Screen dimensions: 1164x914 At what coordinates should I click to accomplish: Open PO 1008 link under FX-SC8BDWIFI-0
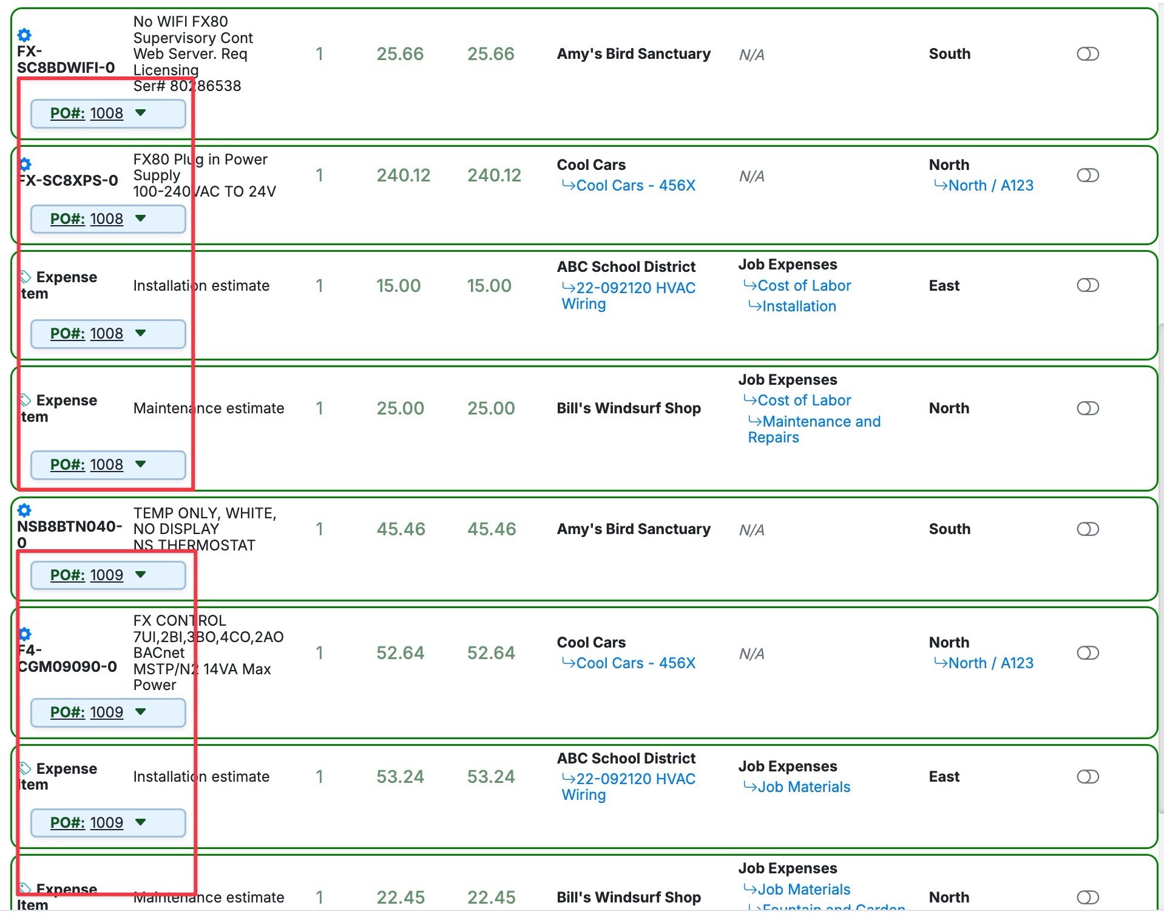pos(107,113)
